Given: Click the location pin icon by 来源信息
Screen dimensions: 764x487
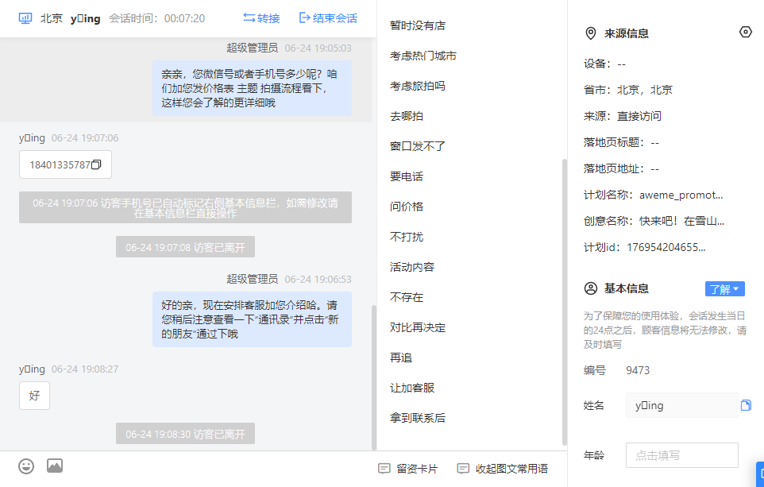Looking at the screenshot, I should (x=590, y=33).
